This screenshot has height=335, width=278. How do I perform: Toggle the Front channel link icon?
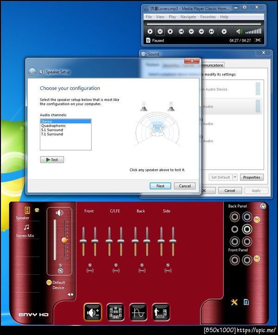point(90,271)
